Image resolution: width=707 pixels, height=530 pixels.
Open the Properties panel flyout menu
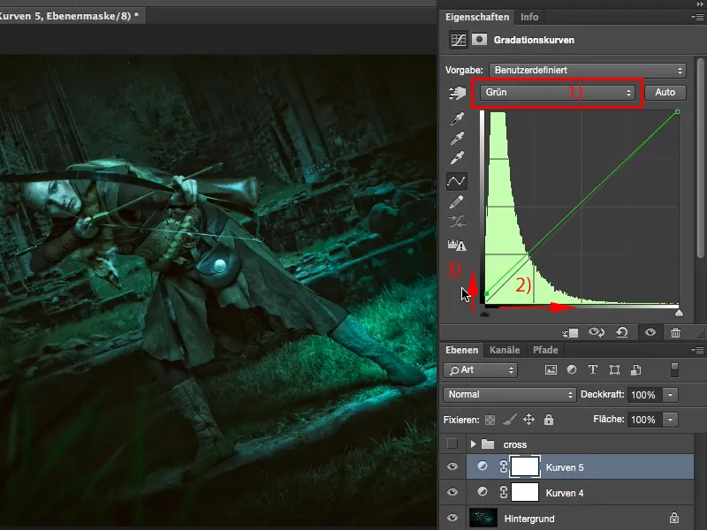coord(697,17)
